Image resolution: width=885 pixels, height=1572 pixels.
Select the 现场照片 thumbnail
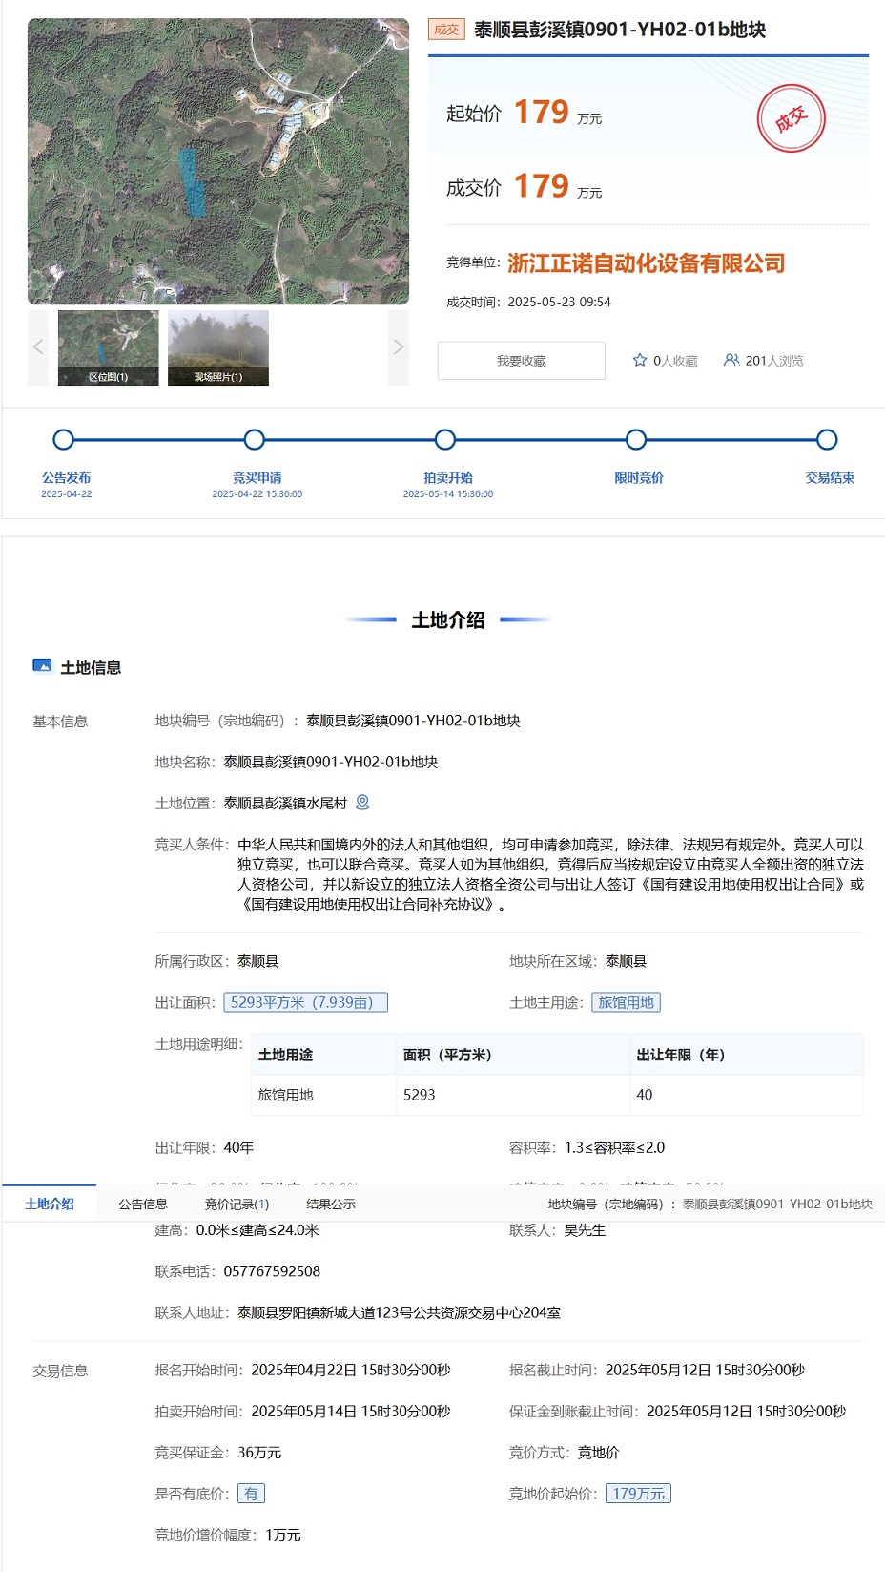click(x=218, y=347)
